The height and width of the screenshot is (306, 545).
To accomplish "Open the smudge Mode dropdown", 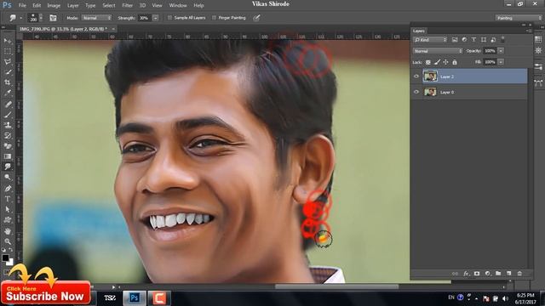I will coord(96,18).
